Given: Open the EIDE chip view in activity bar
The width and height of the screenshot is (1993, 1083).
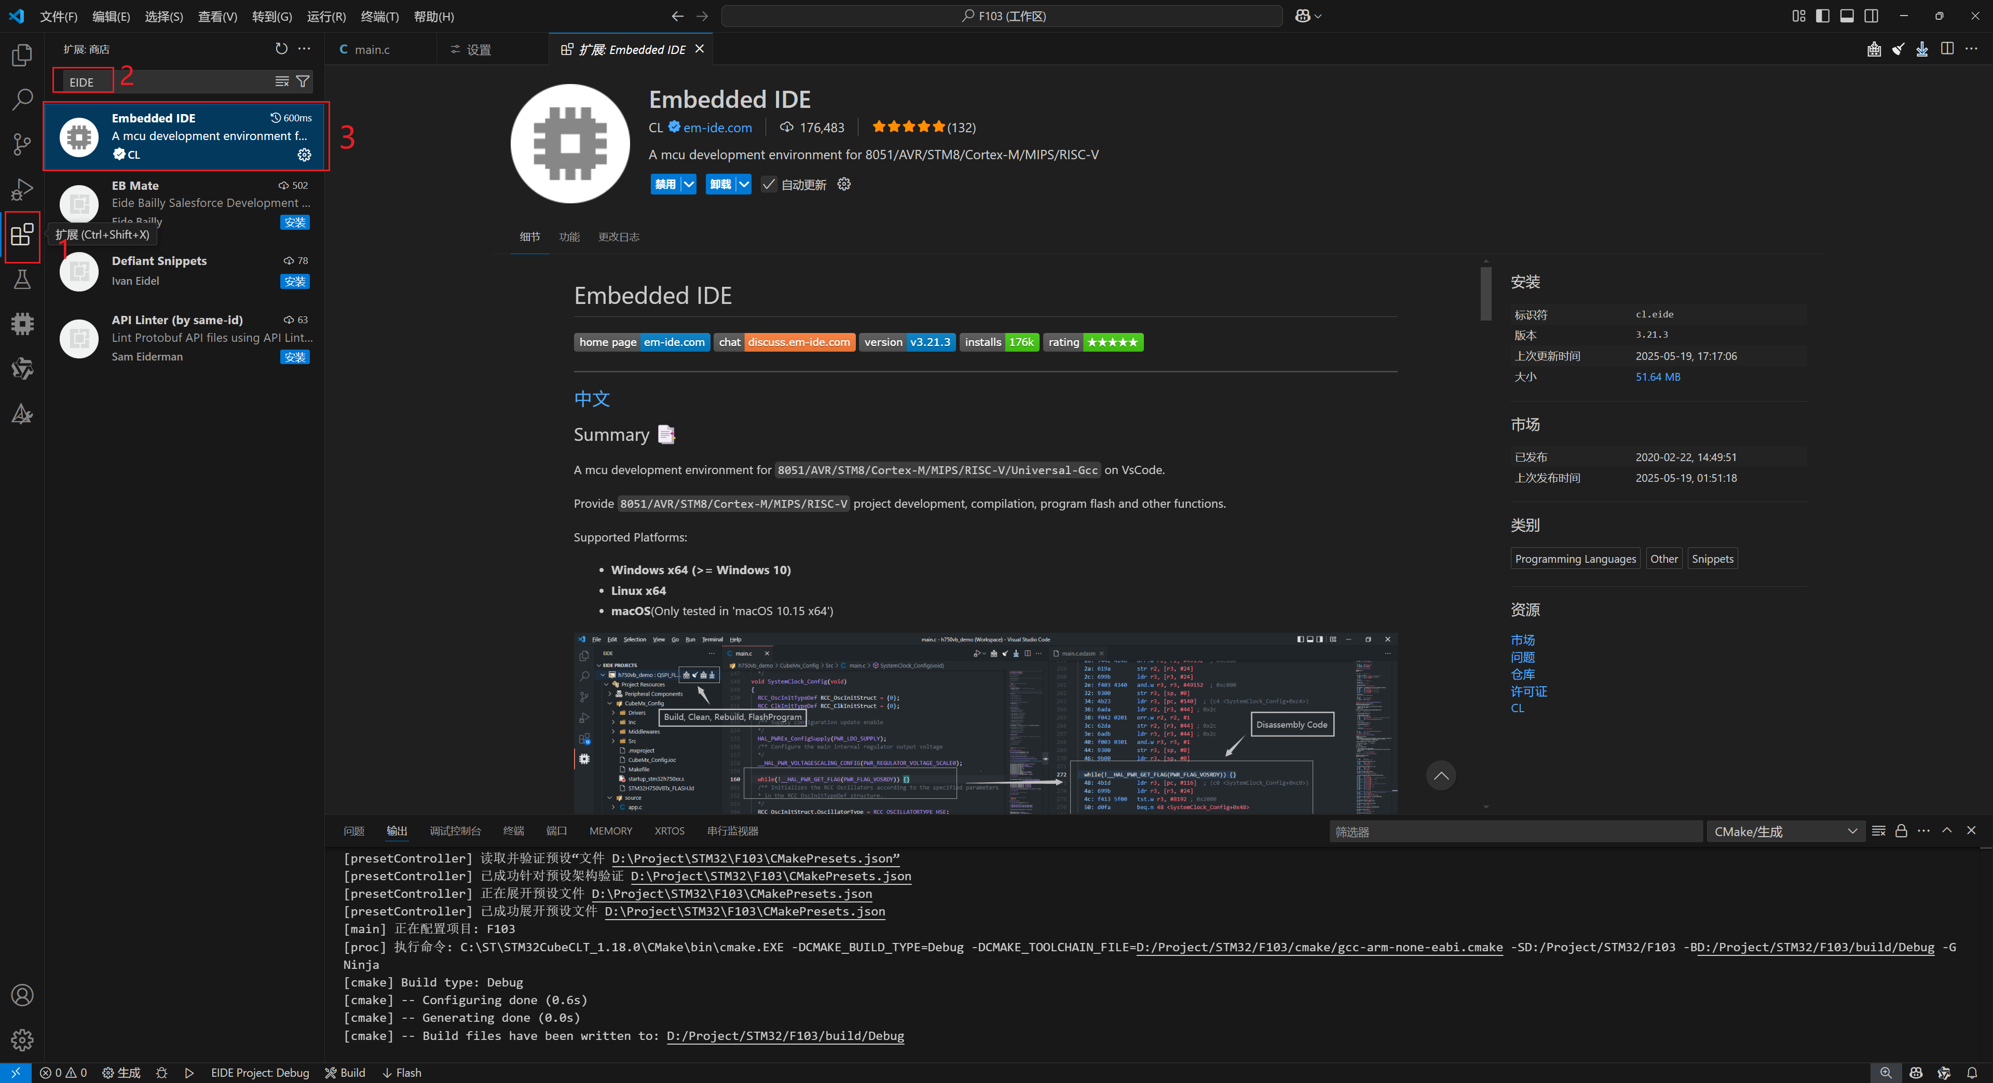Looking at the screenshot, I should pyautogui.click(x=22, y=324).
